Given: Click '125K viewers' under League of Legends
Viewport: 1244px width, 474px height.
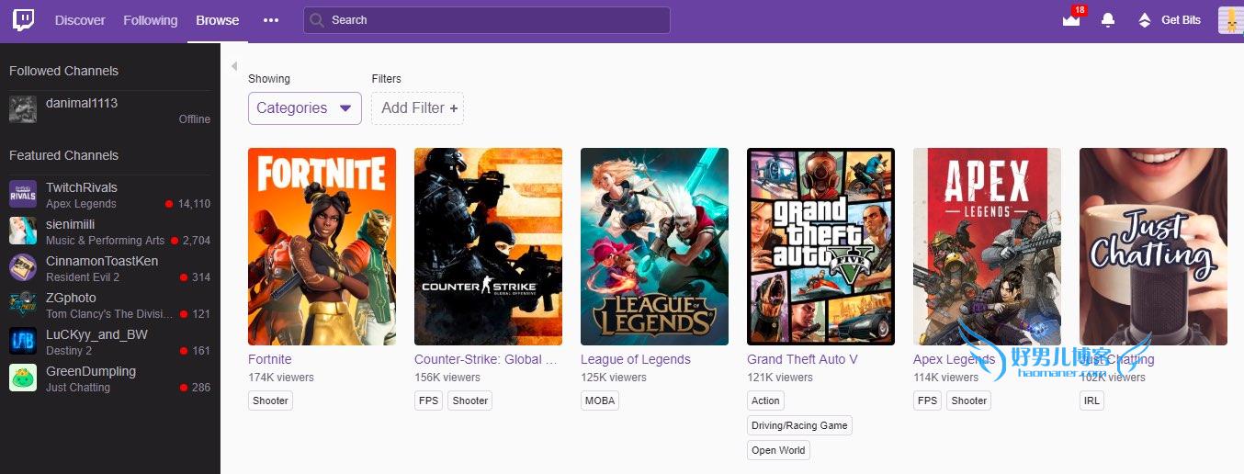Looking at the screenshot, I should coord(614,378).
